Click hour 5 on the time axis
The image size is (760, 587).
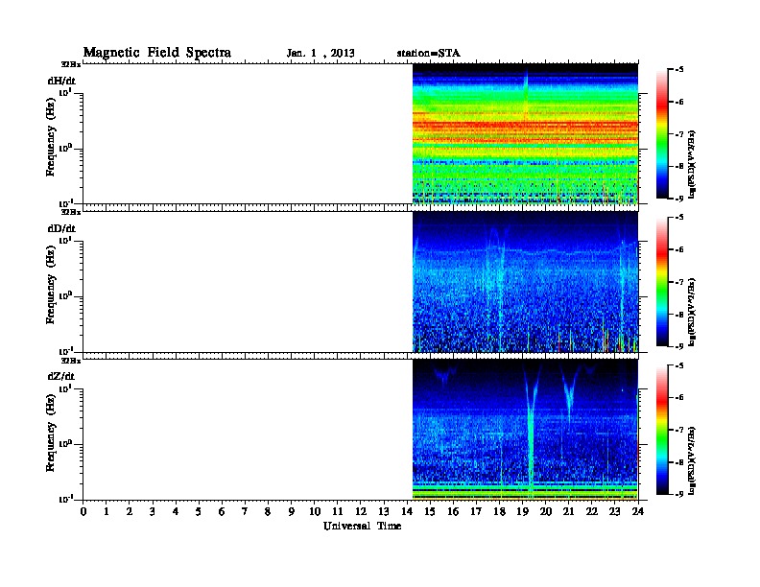199,512
